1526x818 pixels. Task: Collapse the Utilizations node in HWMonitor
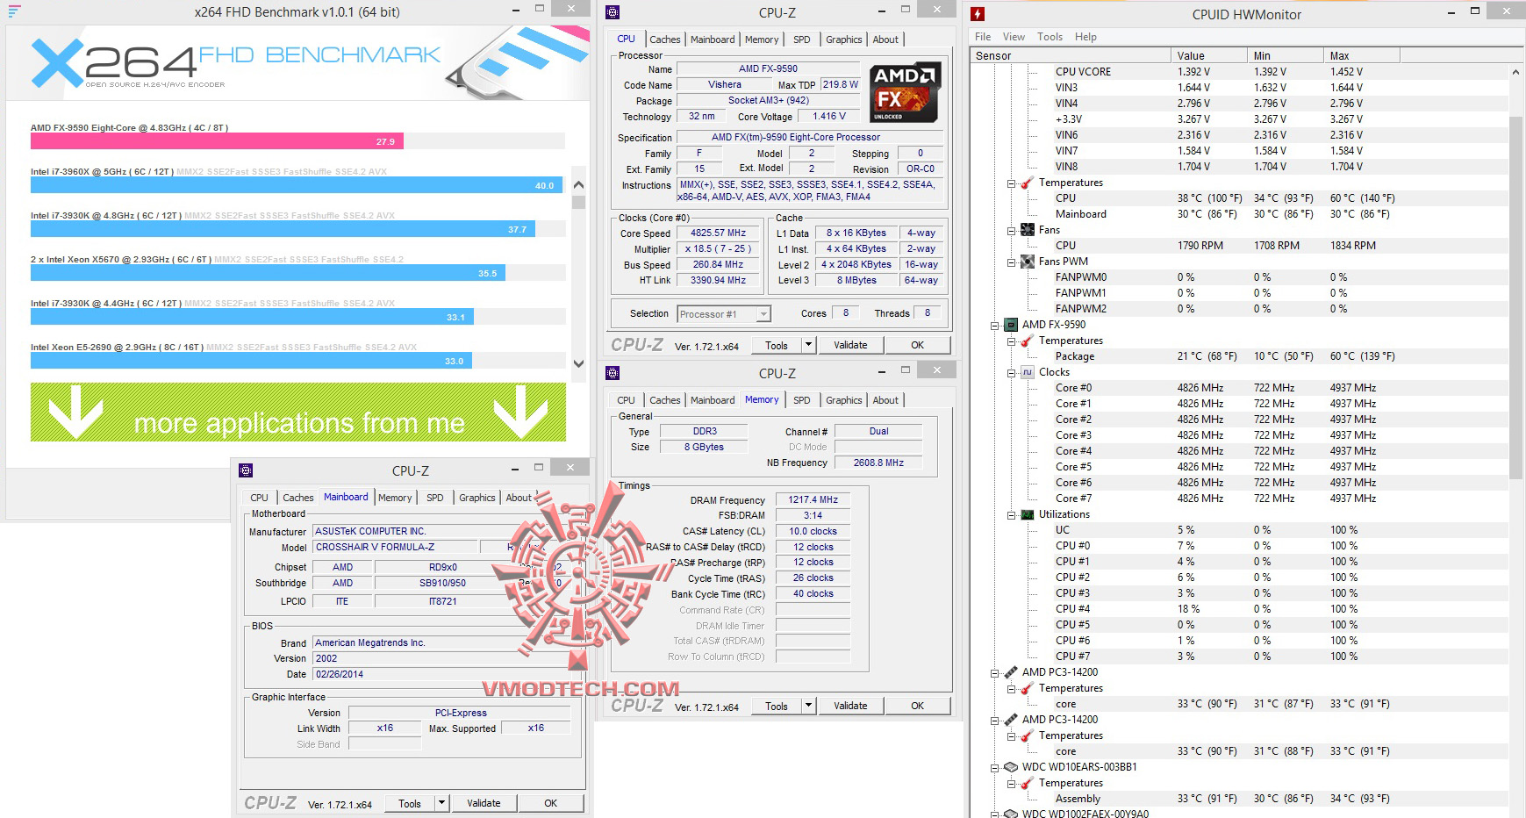point(1011,515)
